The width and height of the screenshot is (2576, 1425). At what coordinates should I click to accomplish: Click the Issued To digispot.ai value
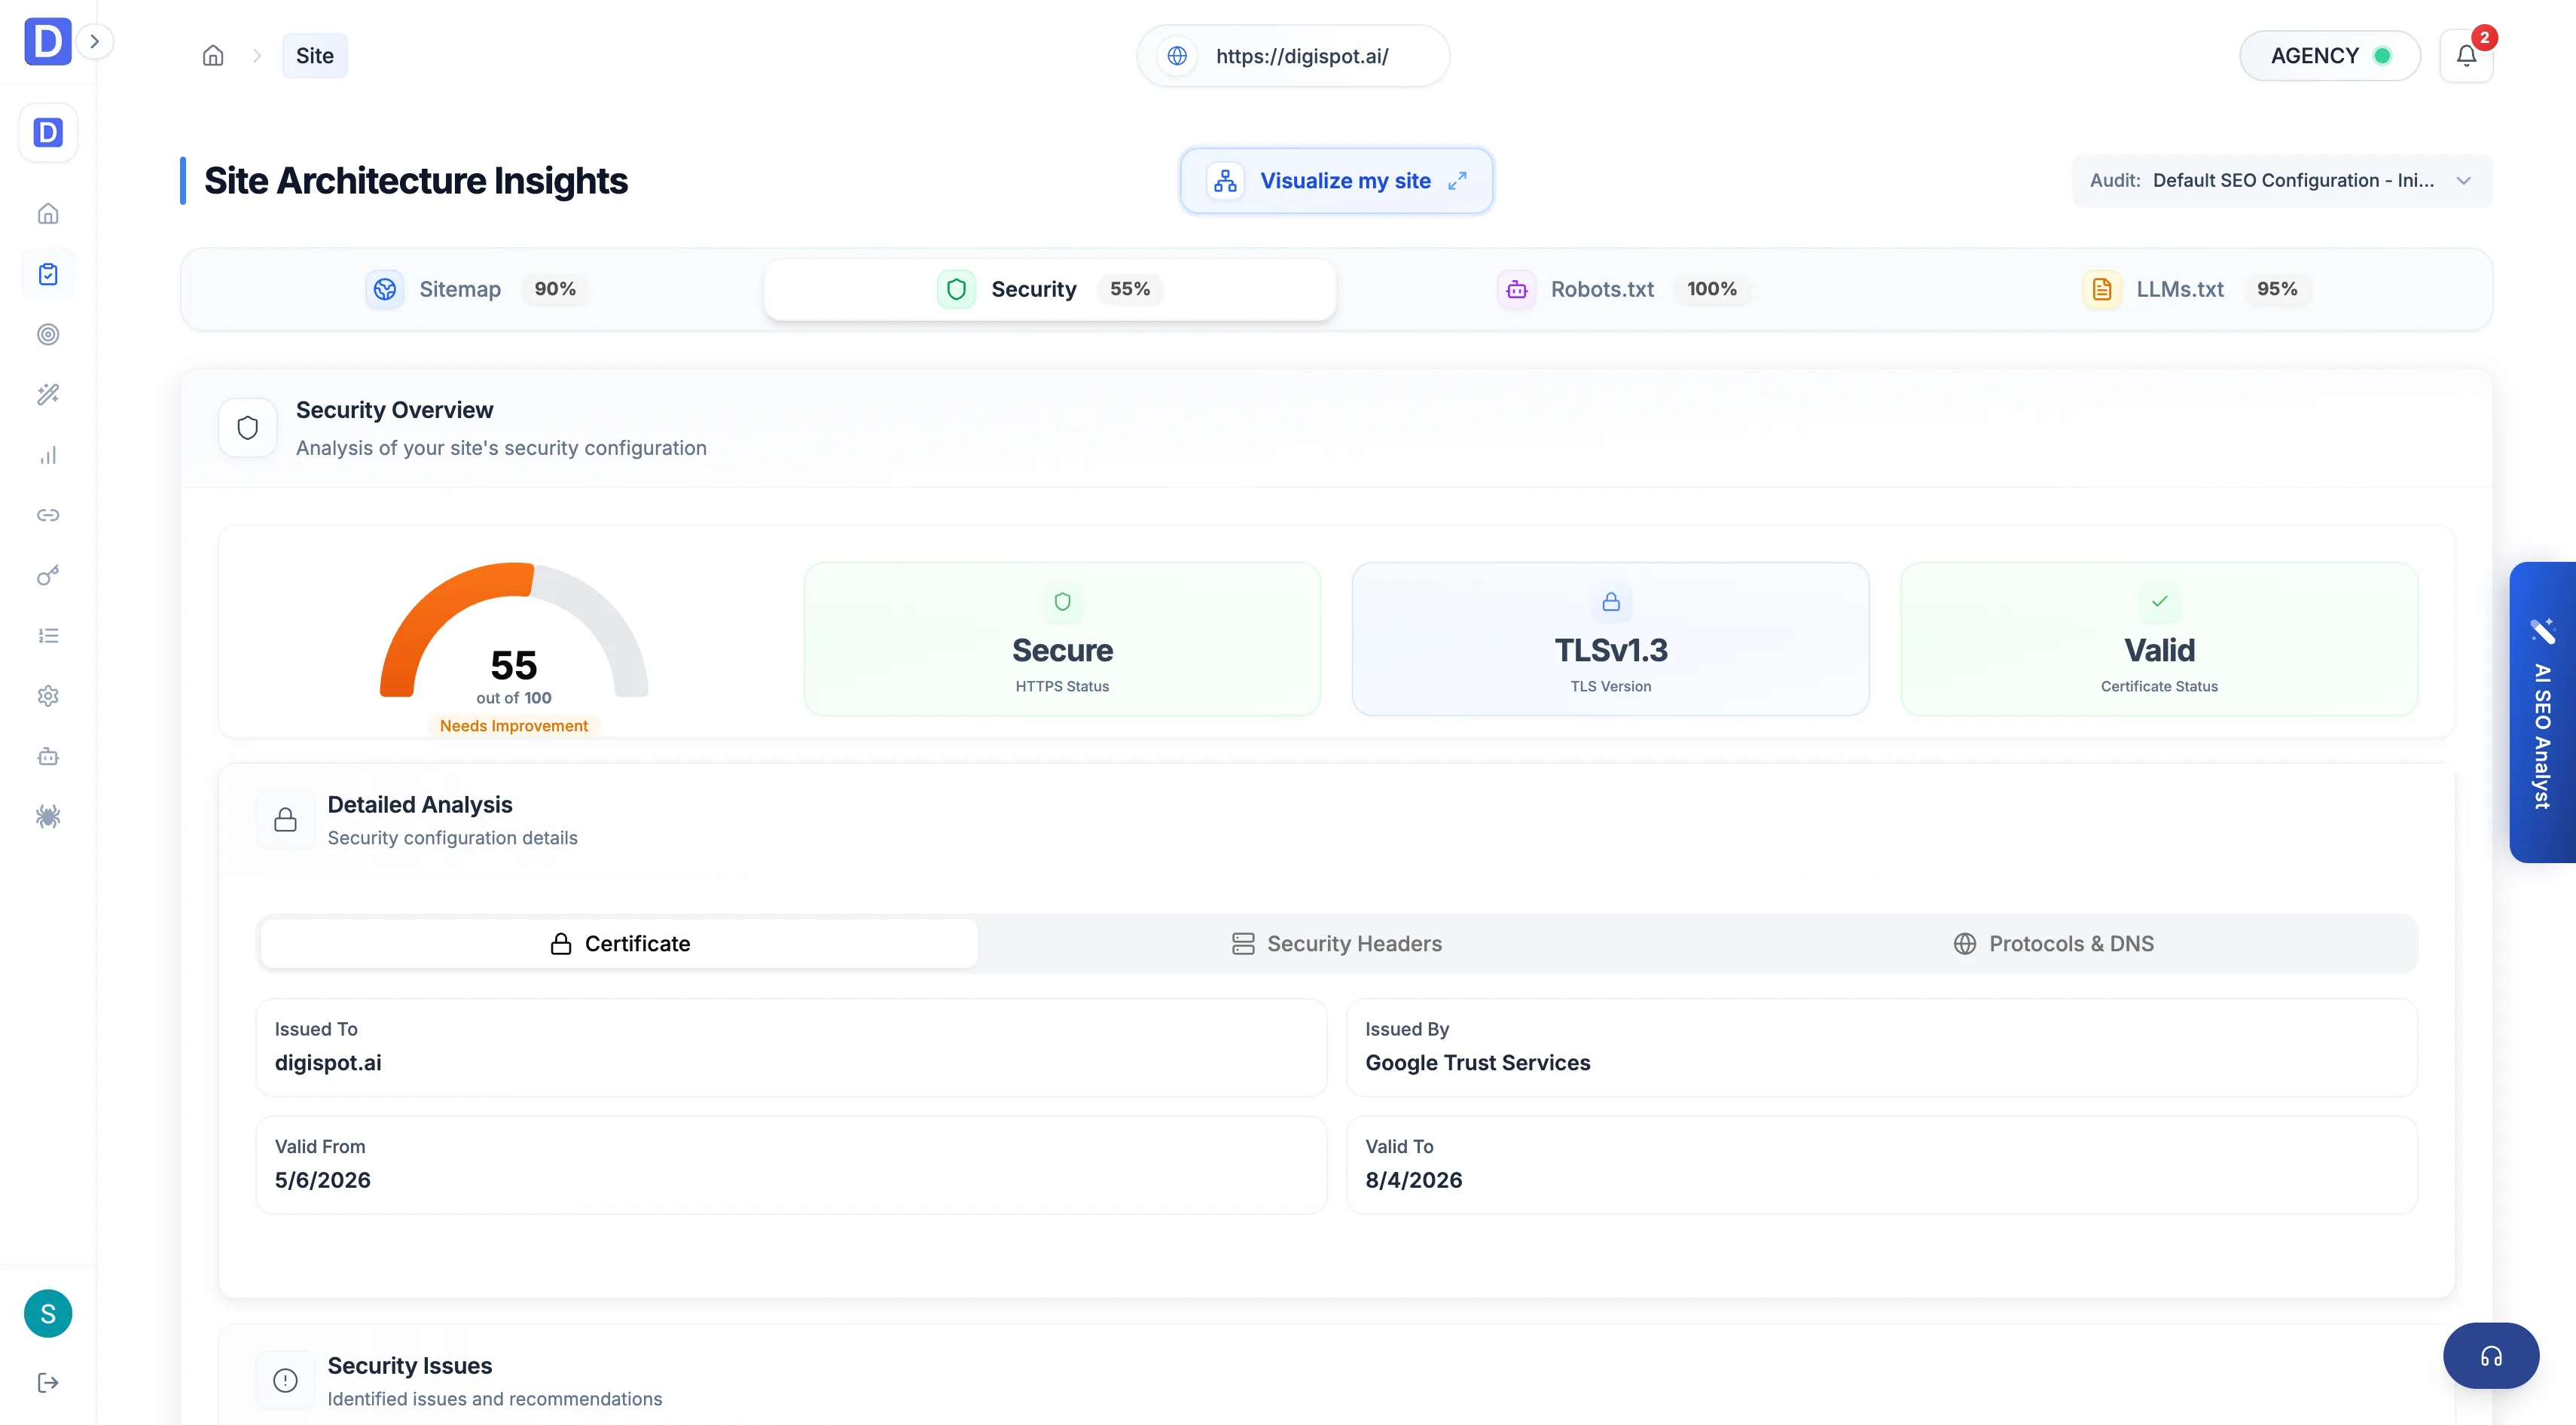pos(328,1063)
